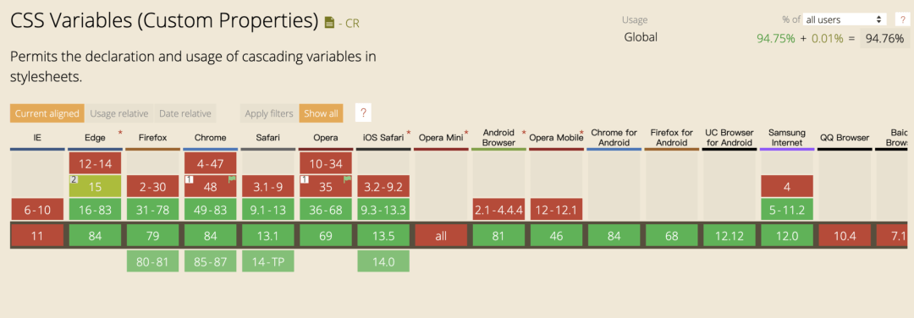This screenshot has width=914, height=318.
Task: Click the note 1 badge on Chrome 48
Action: [190, 179]
